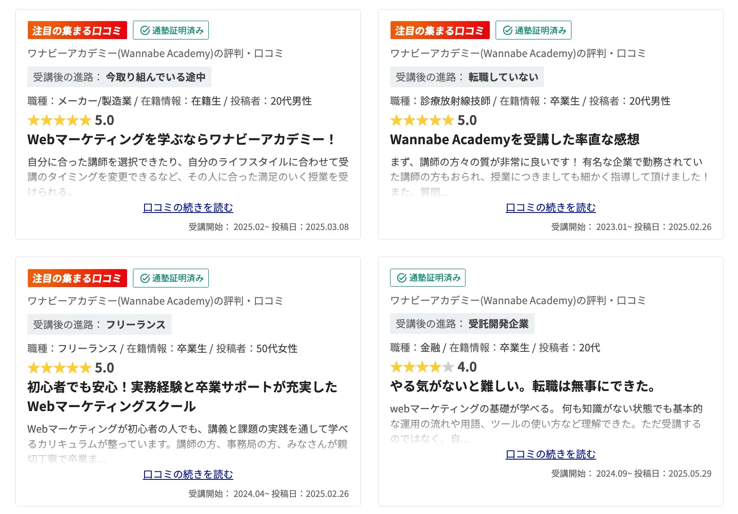Open 口コミの続きを読む in the 金融 review

pyautogui.click(x=550, y=454)
